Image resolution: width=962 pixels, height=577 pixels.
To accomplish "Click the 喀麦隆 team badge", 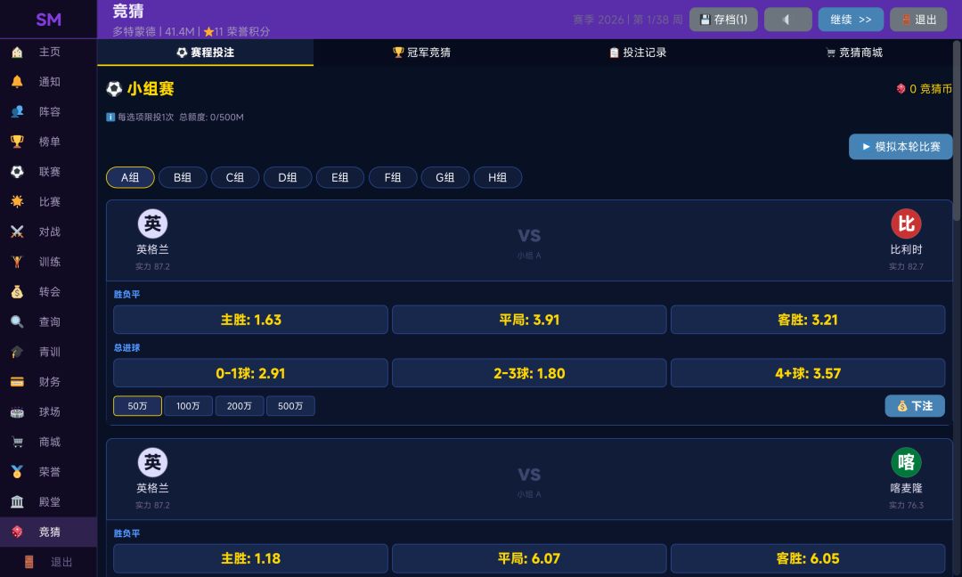I will (x=906, y=462).
